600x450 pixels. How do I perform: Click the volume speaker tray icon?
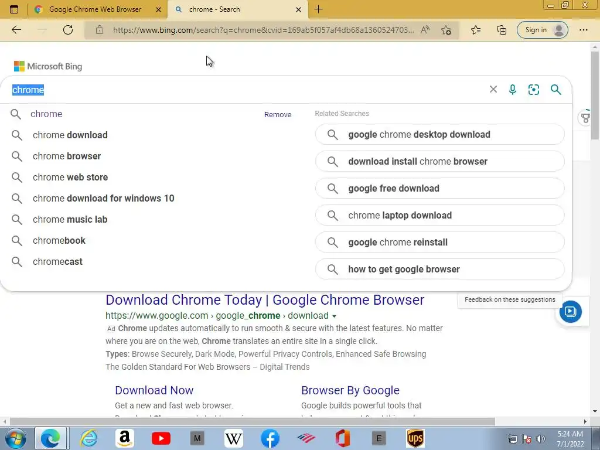(x=541, y=439)
